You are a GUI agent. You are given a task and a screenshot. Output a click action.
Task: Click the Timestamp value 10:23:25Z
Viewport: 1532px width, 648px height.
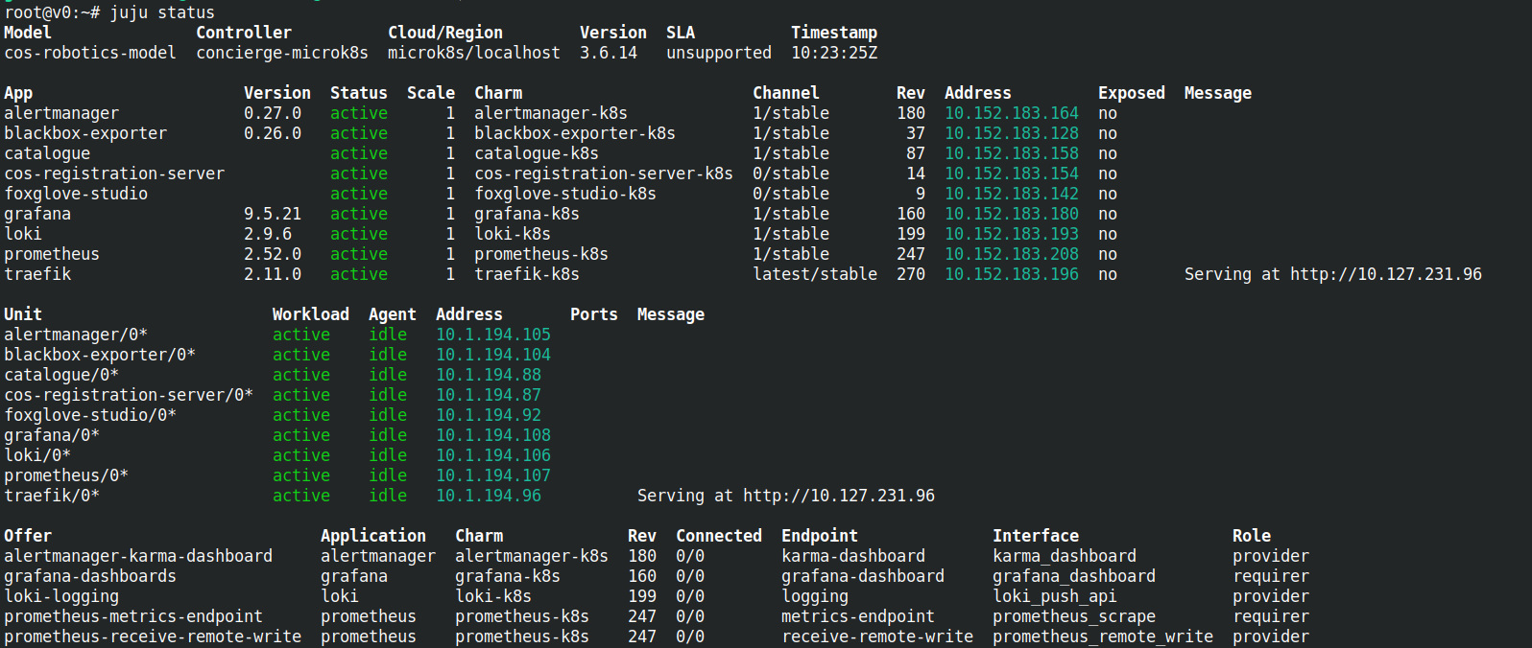833,53
